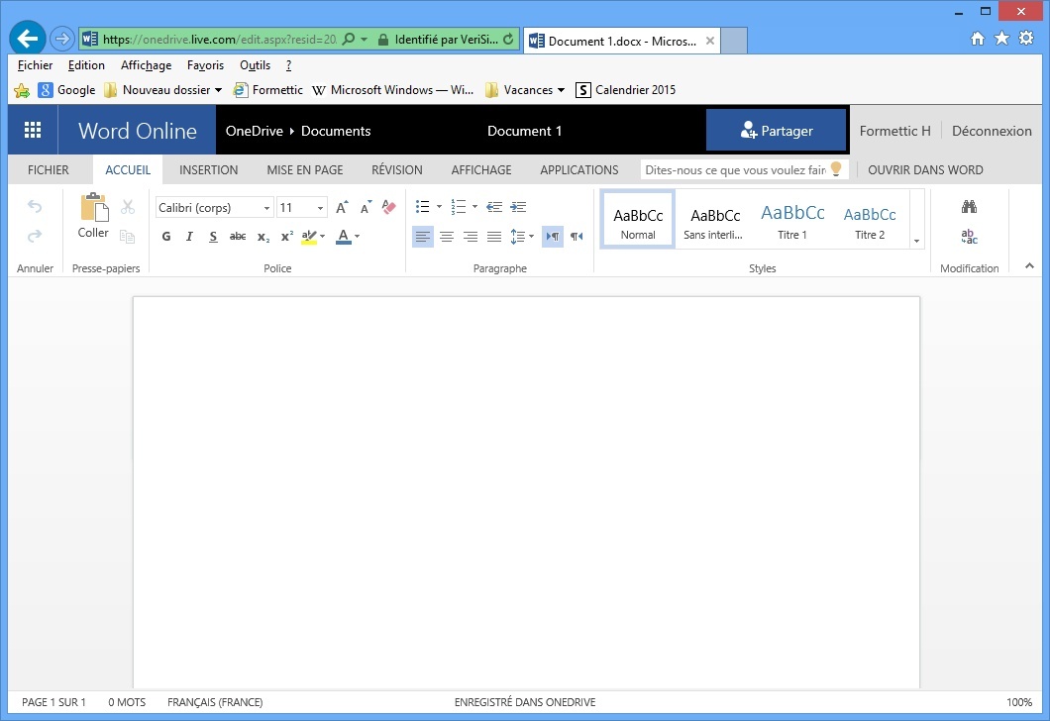Open browser favorites star icon
Image resolution: width=1050 pixels, height=721 pixels.
click(1001, 39)
